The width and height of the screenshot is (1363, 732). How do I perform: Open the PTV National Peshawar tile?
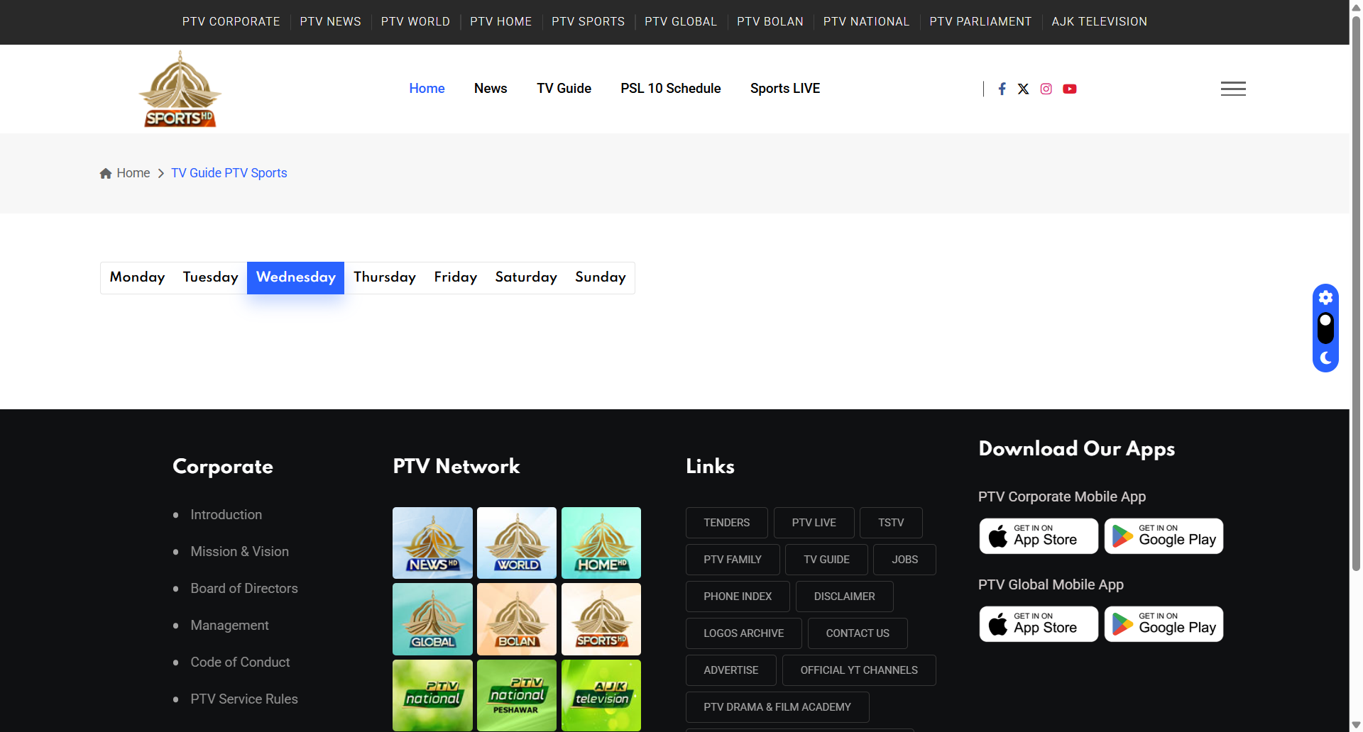point(517,695)
